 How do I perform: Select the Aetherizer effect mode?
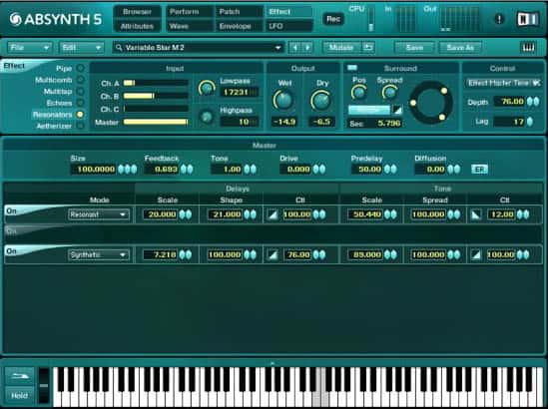(80, 126)
